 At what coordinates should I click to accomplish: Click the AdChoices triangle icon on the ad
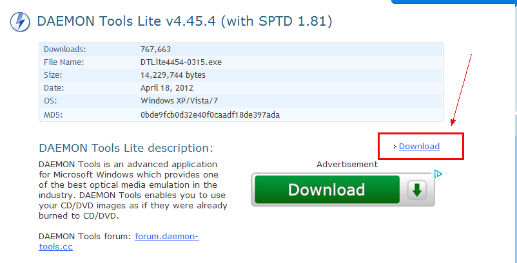438,174
